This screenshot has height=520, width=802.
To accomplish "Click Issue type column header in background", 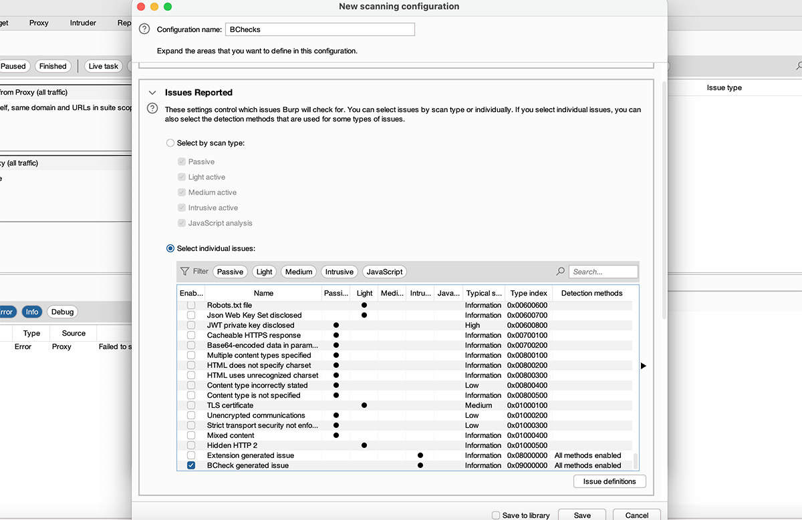I will pyautogui.click(x=724, y=87).
